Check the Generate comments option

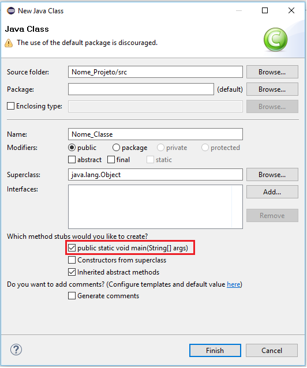click(72, 296)
